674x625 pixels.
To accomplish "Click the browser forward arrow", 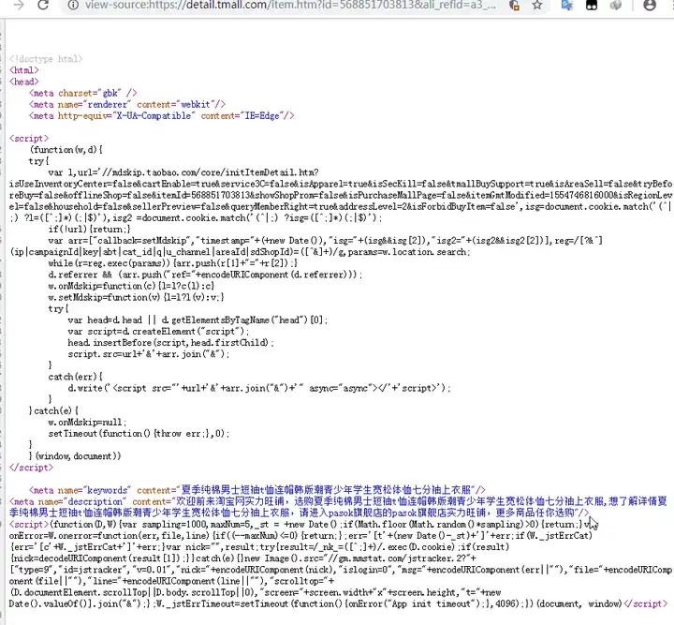I will 19,5.
